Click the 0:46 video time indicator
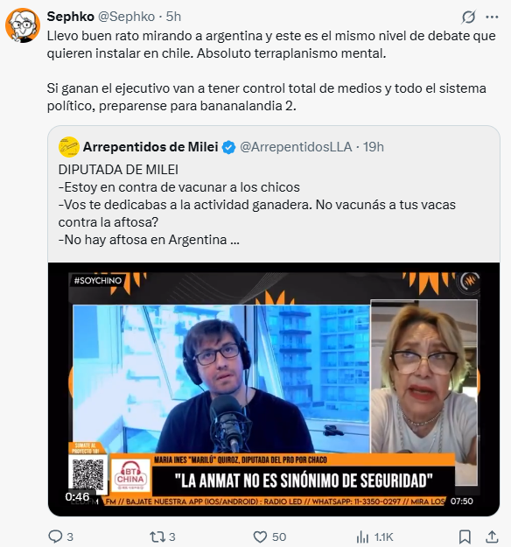 point(77,496)
